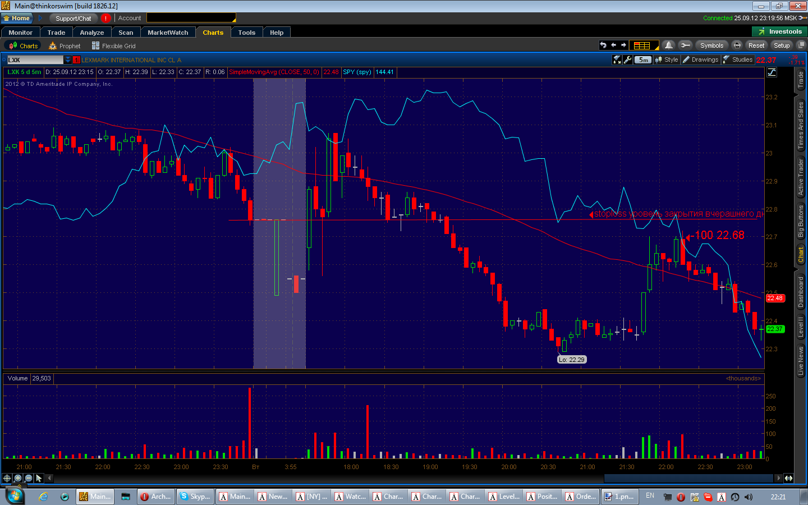Open the Help tab
808x505 pixels.
[x=277, y=33]
